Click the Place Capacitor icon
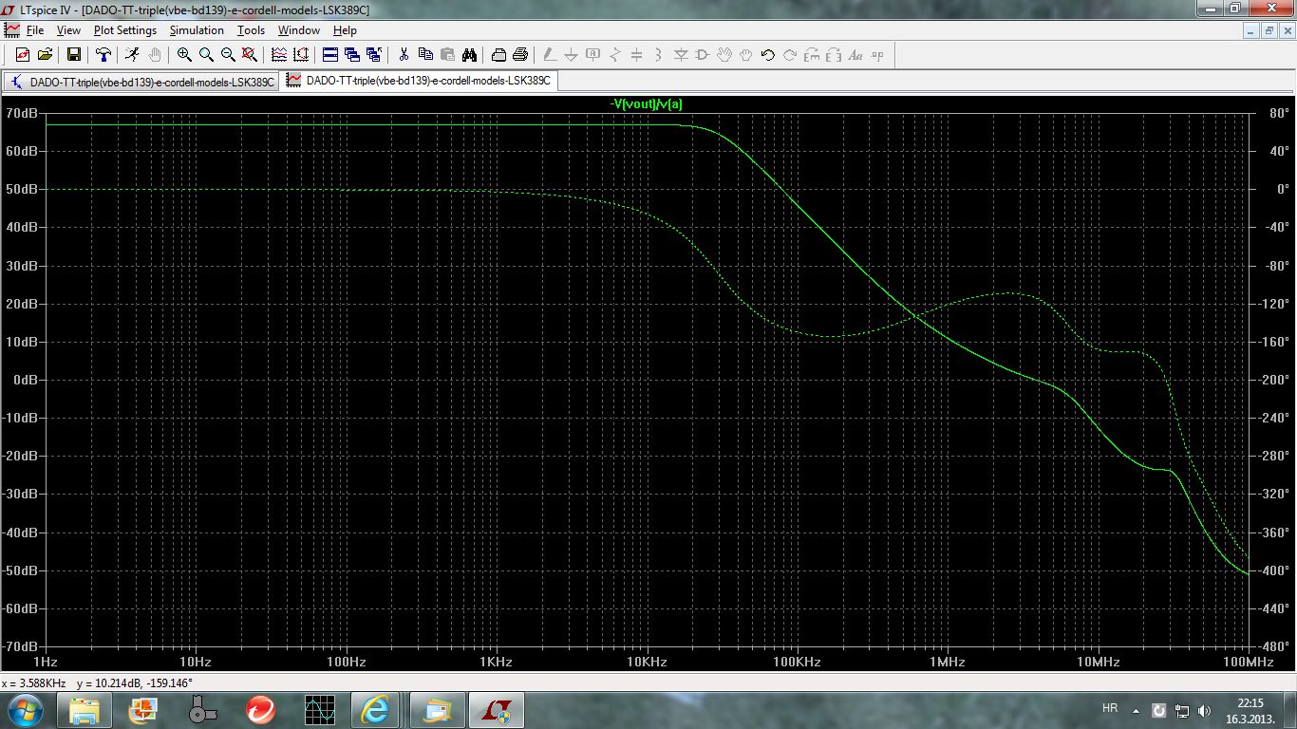Viewport: 1297px width, 729px height. 637,55
